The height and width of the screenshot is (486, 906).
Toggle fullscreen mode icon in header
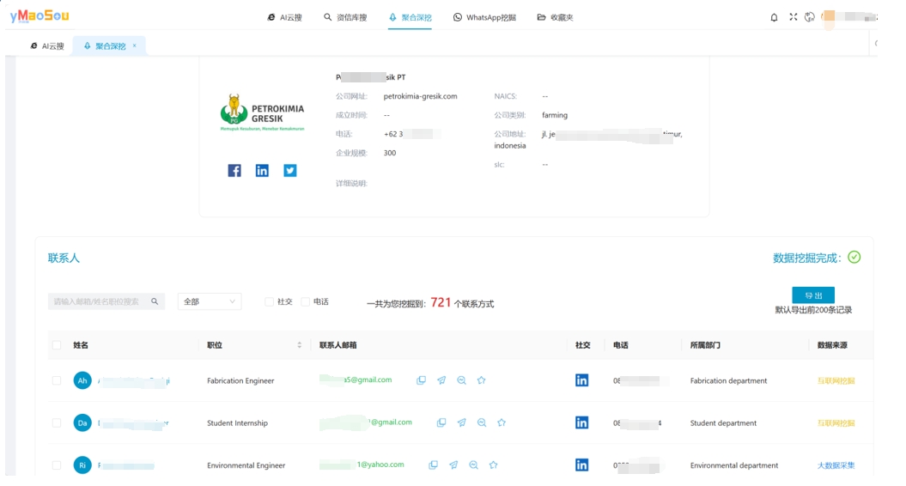tap(793, 17)
